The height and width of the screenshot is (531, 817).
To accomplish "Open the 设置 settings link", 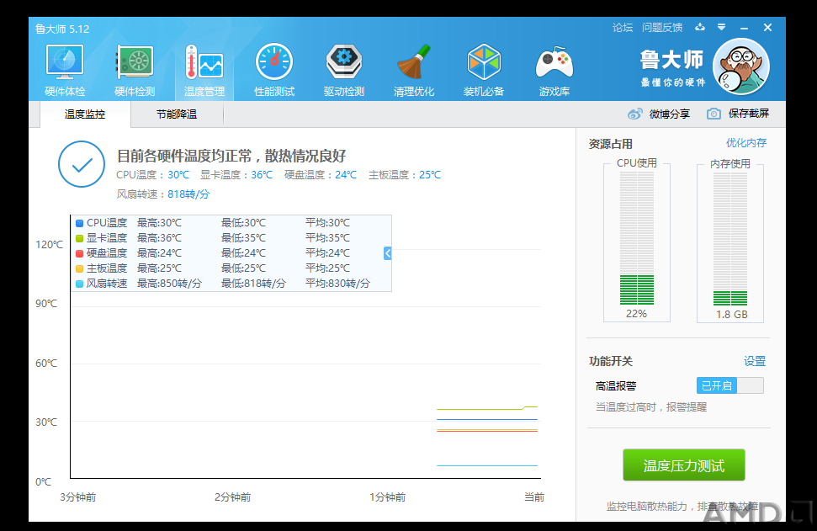I will coord(755,361).
